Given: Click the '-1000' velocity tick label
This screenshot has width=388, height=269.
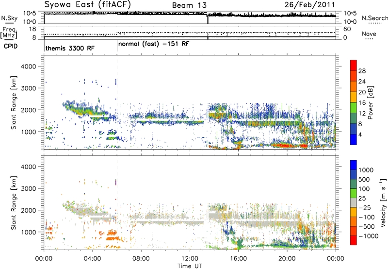Looking at the screenshot, I should tap(368, 236).
